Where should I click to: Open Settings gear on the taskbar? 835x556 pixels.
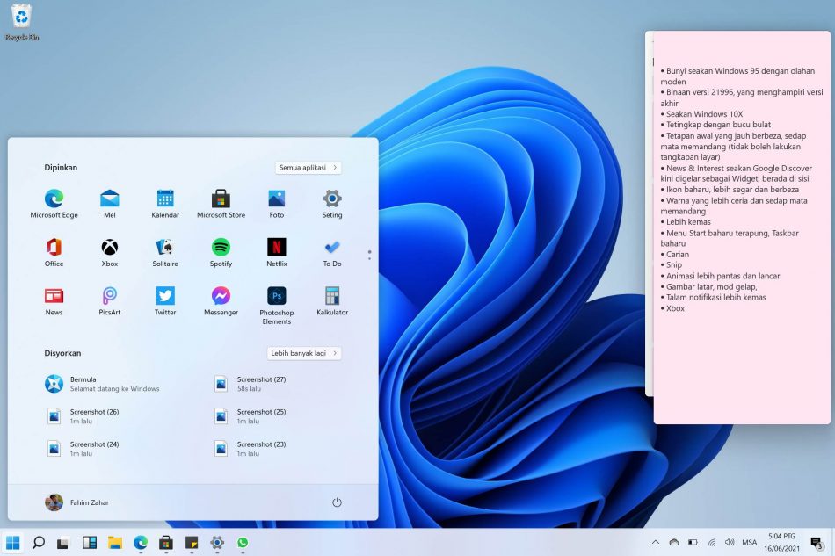(217, 543)
